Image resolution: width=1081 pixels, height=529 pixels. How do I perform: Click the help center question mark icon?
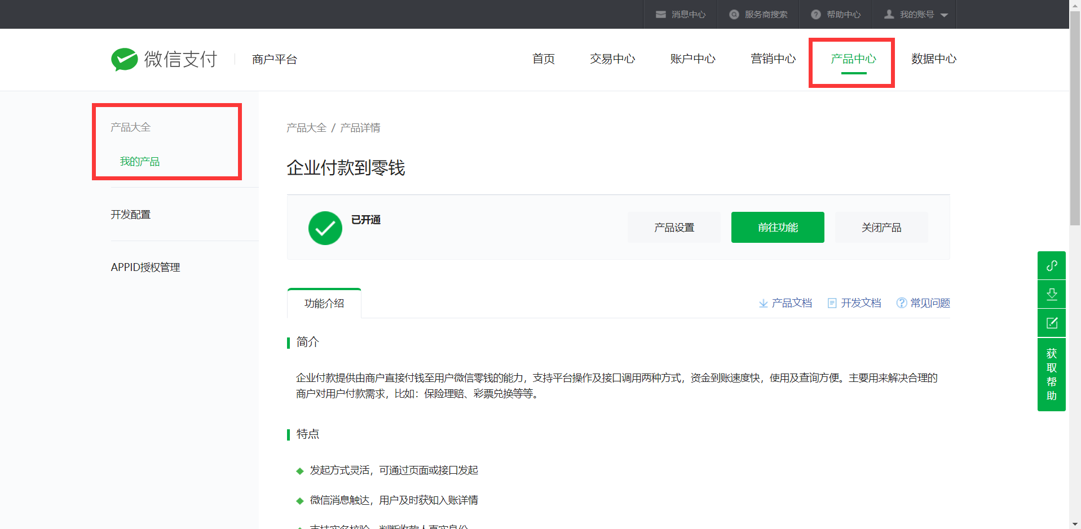[816, 15]
